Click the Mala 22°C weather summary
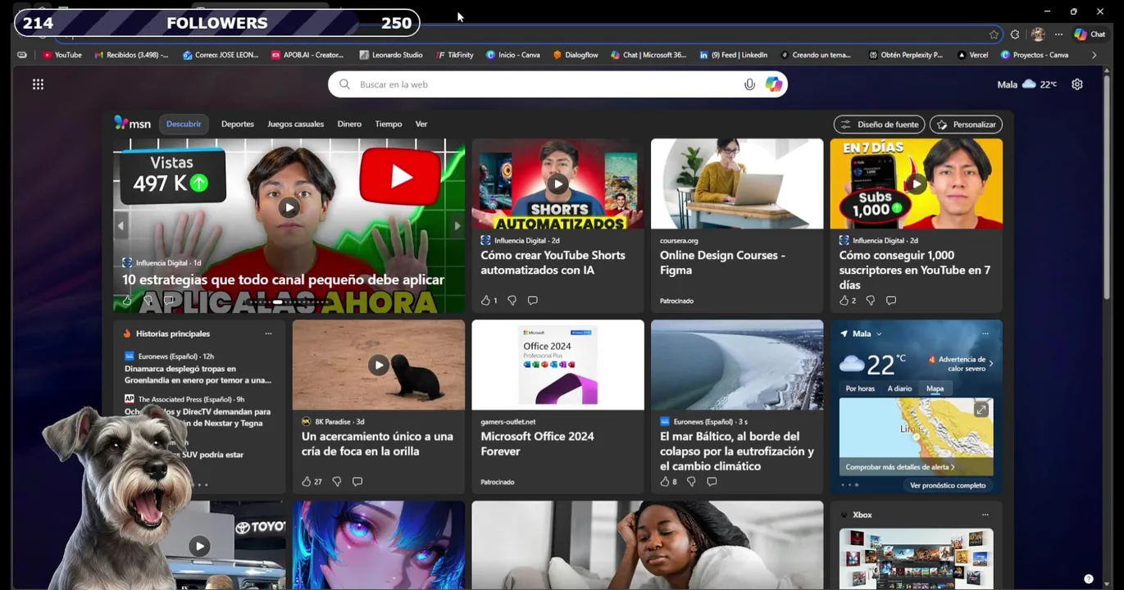This screenshot has width=1124, height=590. click(x=1026, y=84)
